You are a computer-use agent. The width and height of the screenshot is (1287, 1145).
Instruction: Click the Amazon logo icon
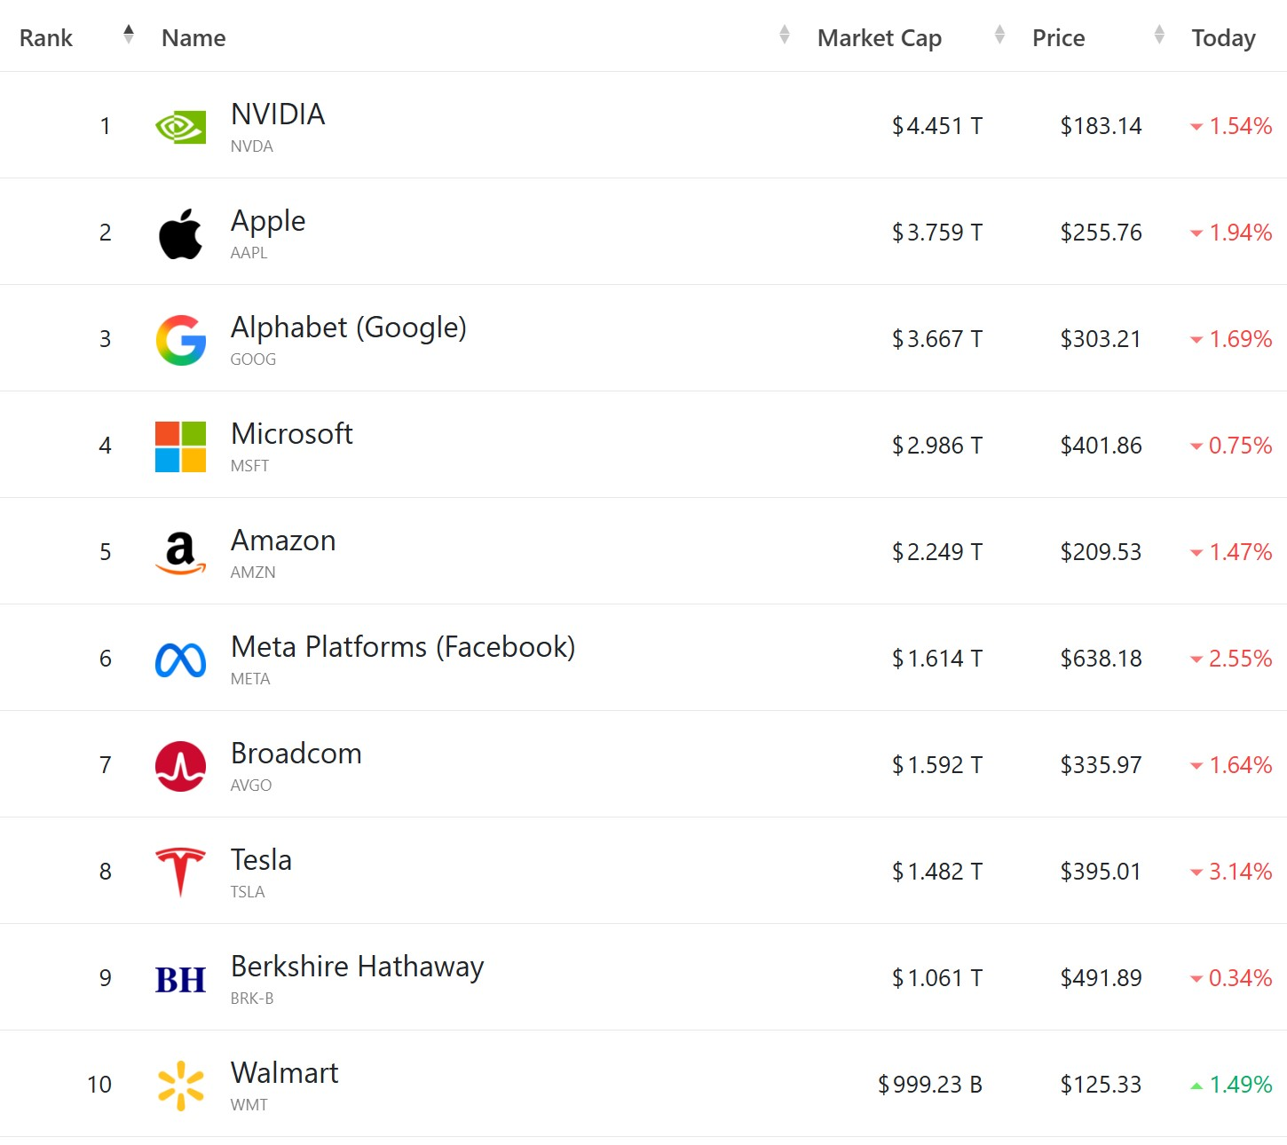(180, 553)
